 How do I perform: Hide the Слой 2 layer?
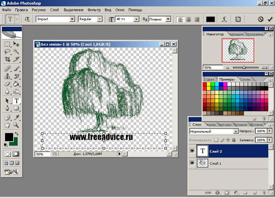click(x=192, y=151)
